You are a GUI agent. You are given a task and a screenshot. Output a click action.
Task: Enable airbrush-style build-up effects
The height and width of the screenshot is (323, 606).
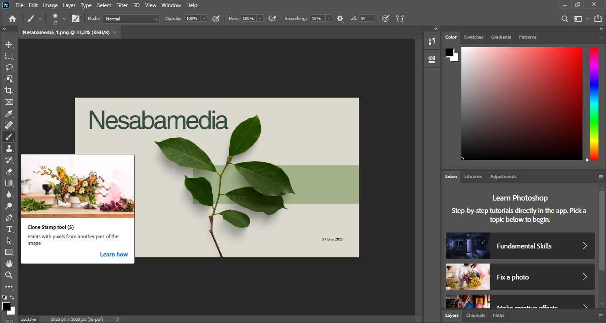(272, 19)
